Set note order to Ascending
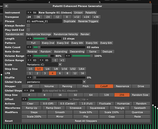Image resolution: width=158 pixels, height=129 pixels. [61, 52]
